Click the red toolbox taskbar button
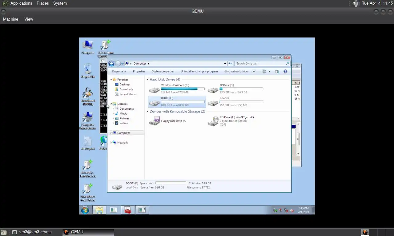This screenshot has height=236, width=394. coord(127,210)
